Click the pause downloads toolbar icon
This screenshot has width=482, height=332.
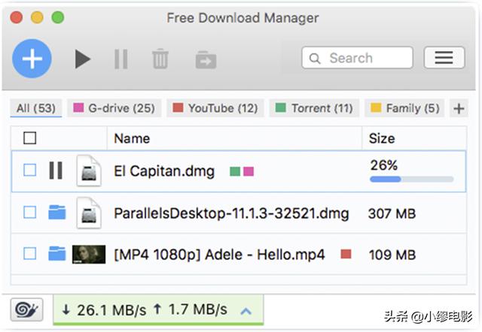click(x=120, y=59)
